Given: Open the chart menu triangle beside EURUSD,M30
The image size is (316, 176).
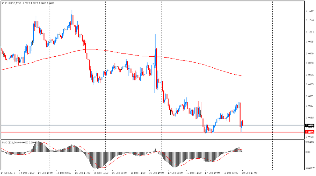Looking at the screenshot, I should [x=3, y=3].
